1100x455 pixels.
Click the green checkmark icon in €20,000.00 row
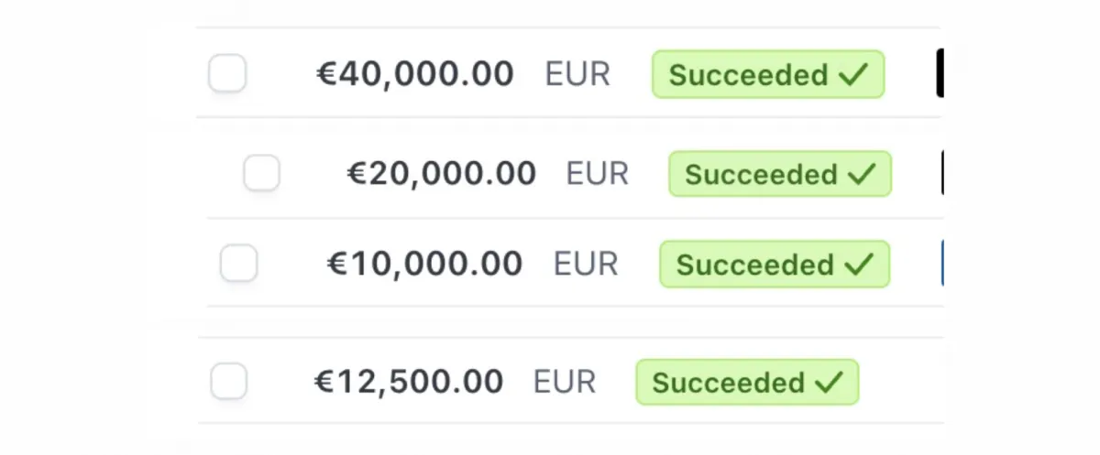[862, 173]
